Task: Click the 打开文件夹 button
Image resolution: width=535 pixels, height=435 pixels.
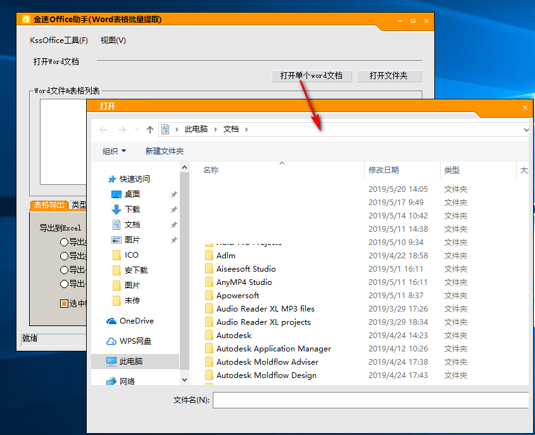Action: click(x=389, y=76)
